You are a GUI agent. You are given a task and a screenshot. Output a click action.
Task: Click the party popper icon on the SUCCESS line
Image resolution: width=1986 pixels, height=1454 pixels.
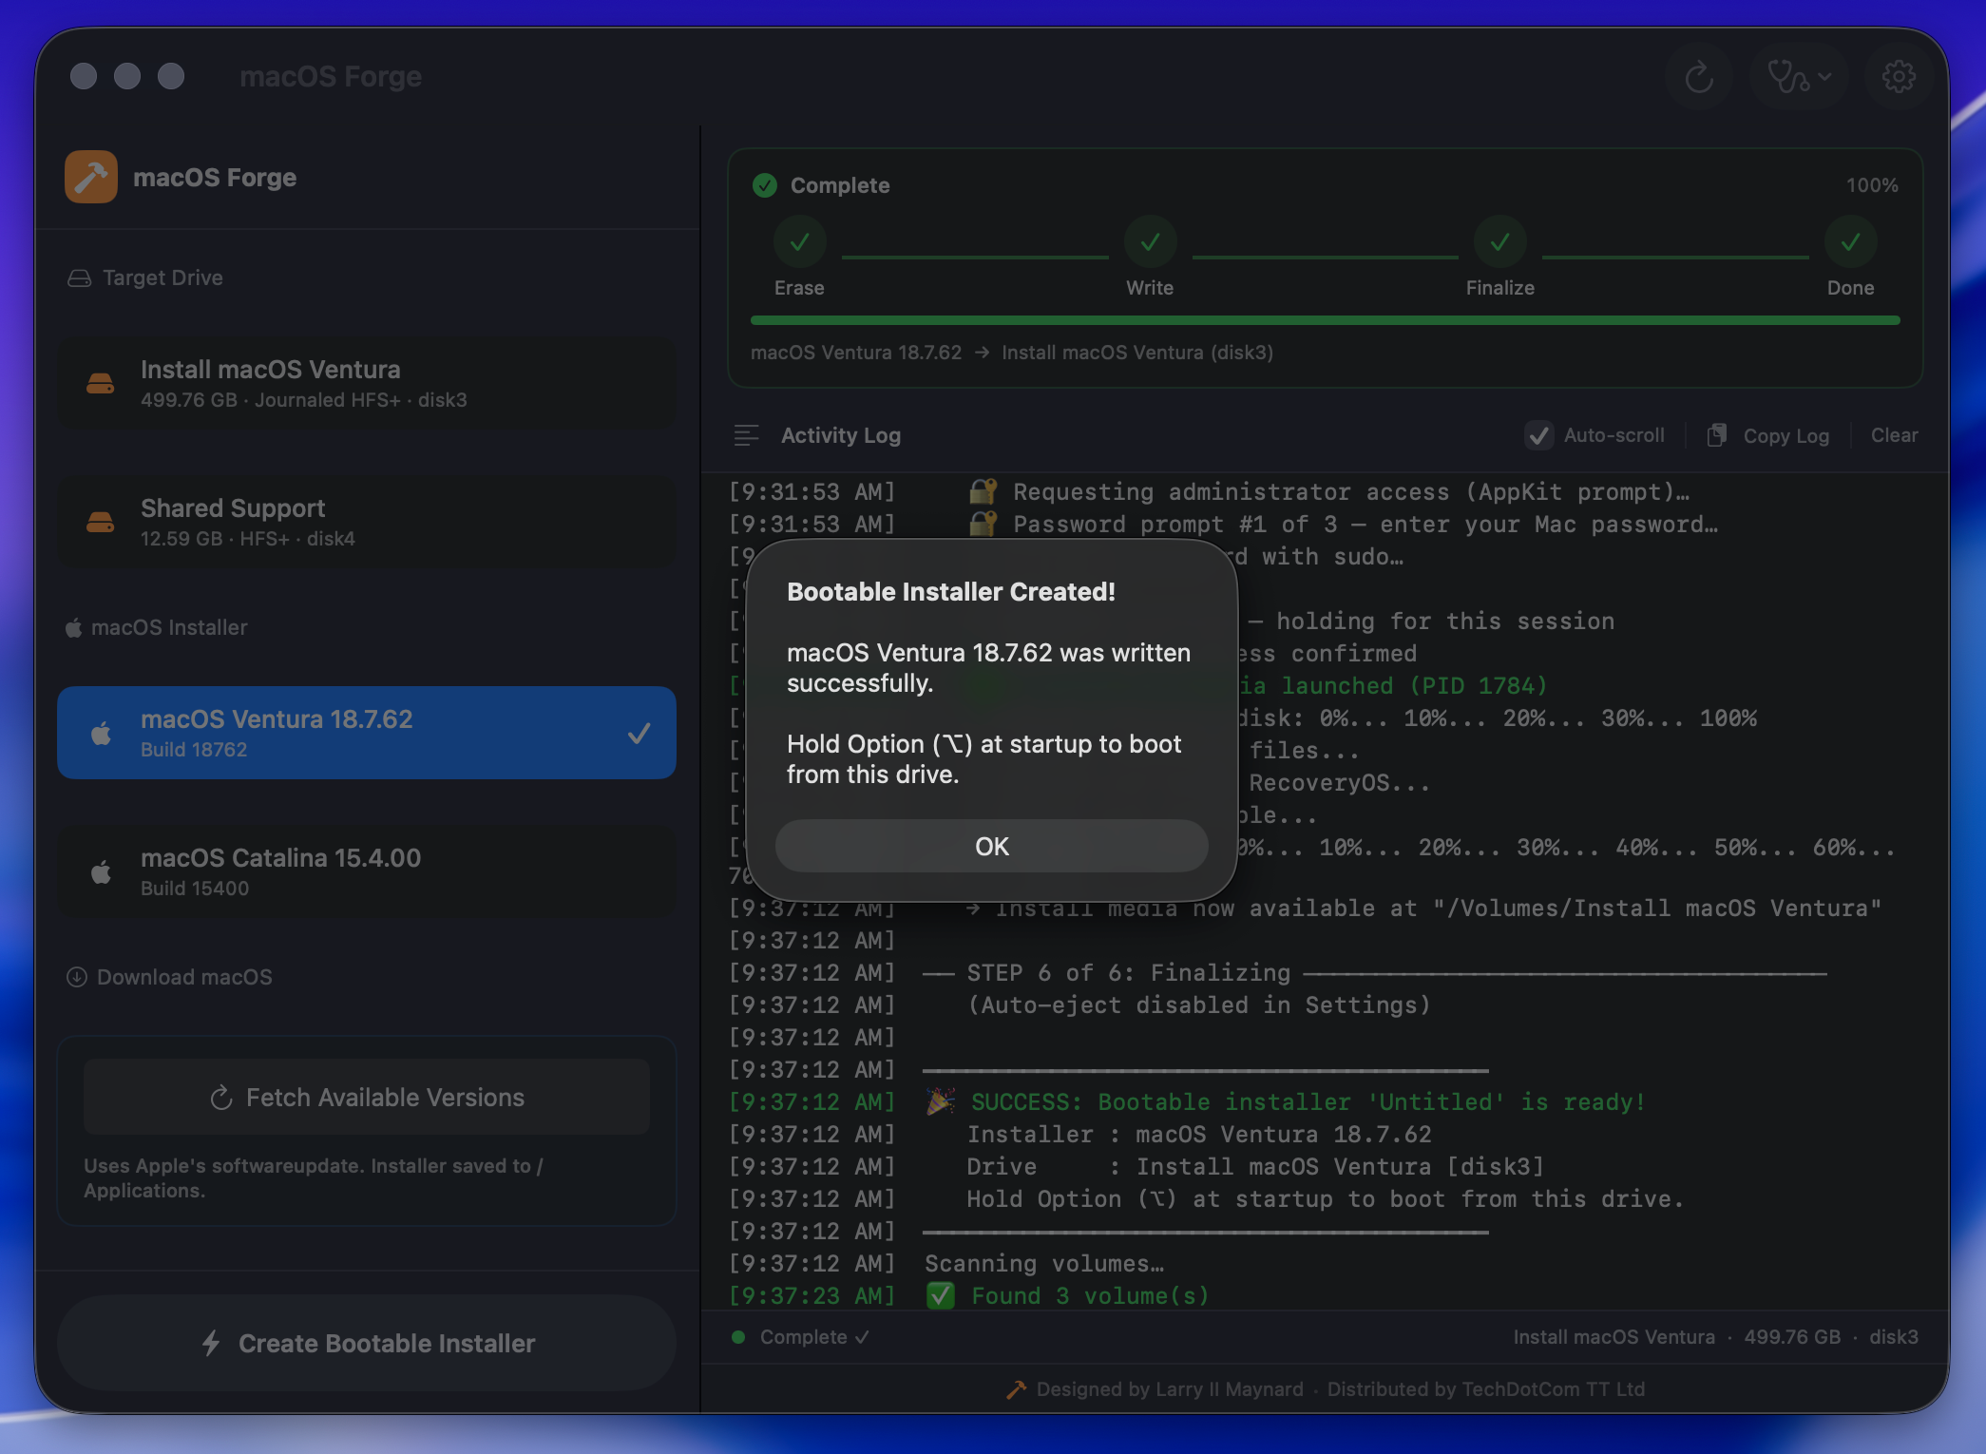(941, 1101)
